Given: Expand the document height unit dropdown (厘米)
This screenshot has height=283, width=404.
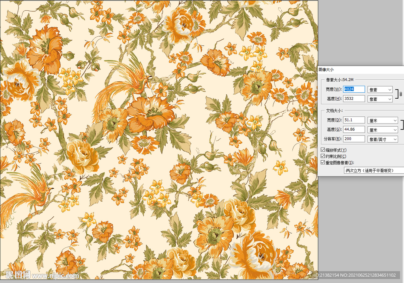Looking at the screenshot, I should pos(382,130).
